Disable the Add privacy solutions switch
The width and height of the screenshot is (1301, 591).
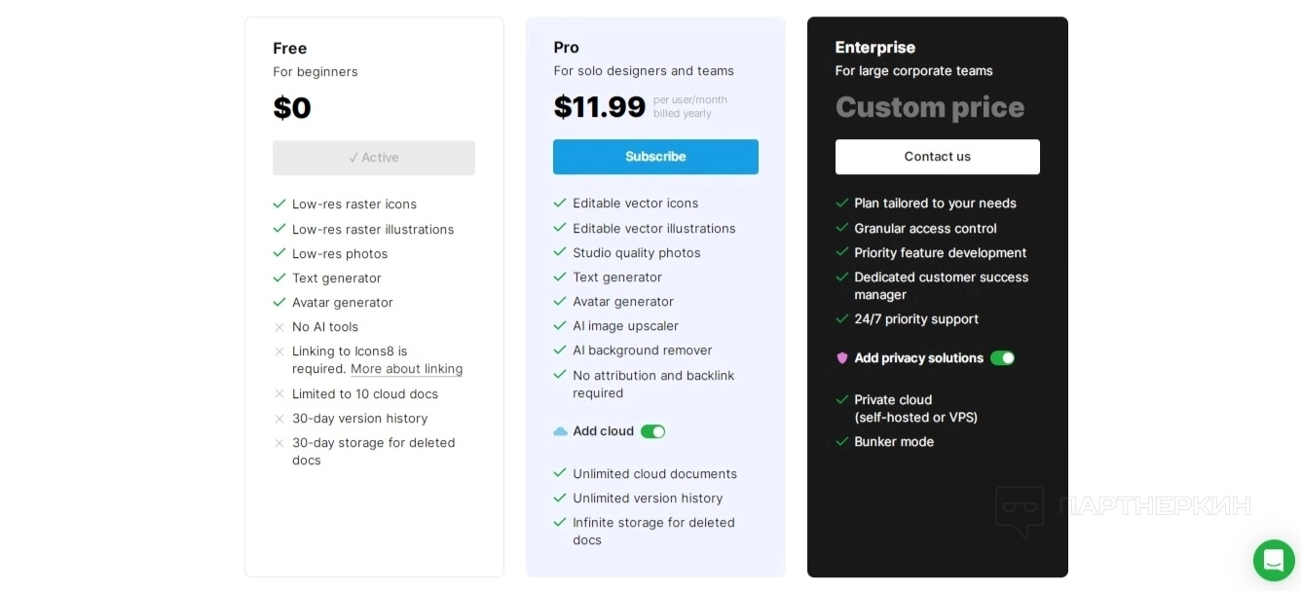pyautogui.click(x=1002, y=358)
